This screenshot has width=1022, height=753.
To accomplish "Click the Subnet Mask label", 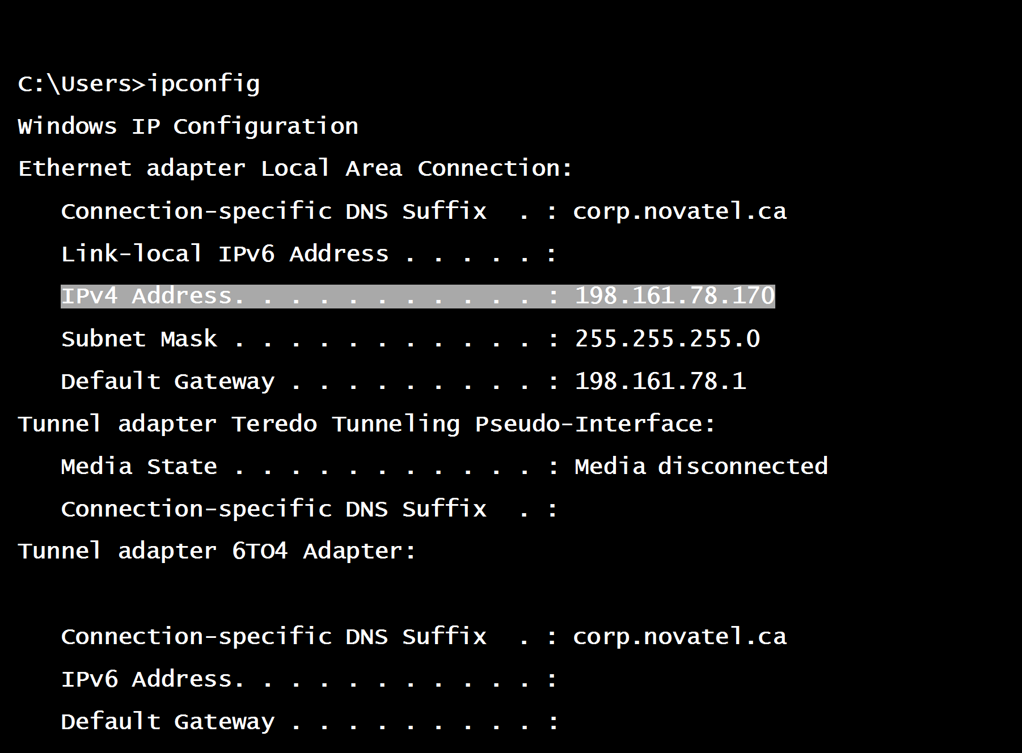I will pyautogui.click(x=139, y=339).
